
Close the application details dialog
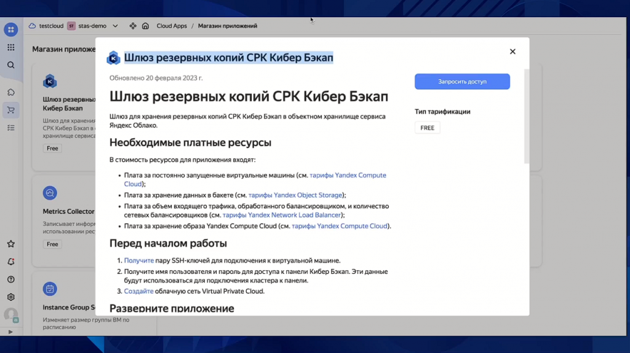[x=512, y=52]
